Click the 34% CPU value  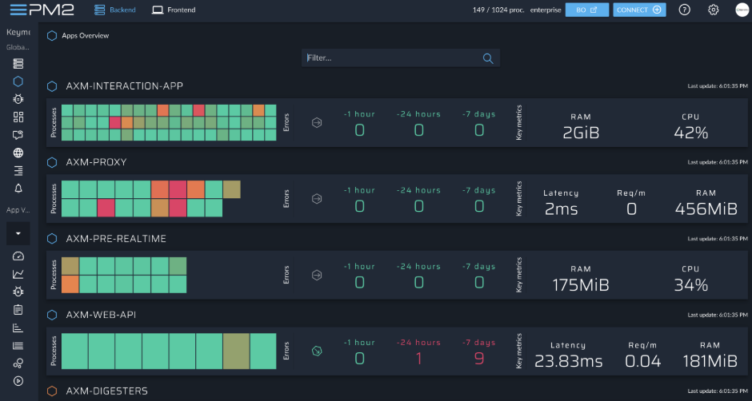691,285
